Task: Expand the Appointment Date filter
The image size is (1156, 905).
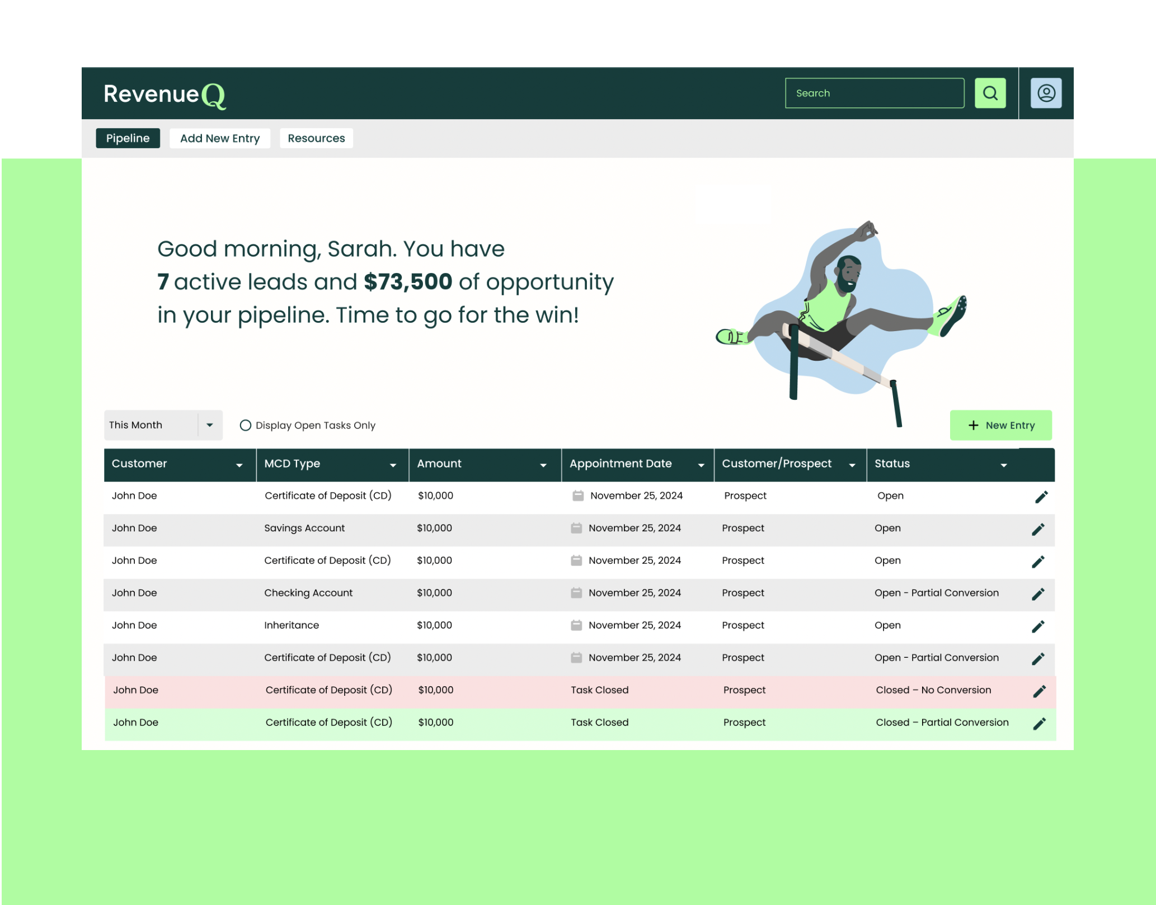Action: click(702, 465)
